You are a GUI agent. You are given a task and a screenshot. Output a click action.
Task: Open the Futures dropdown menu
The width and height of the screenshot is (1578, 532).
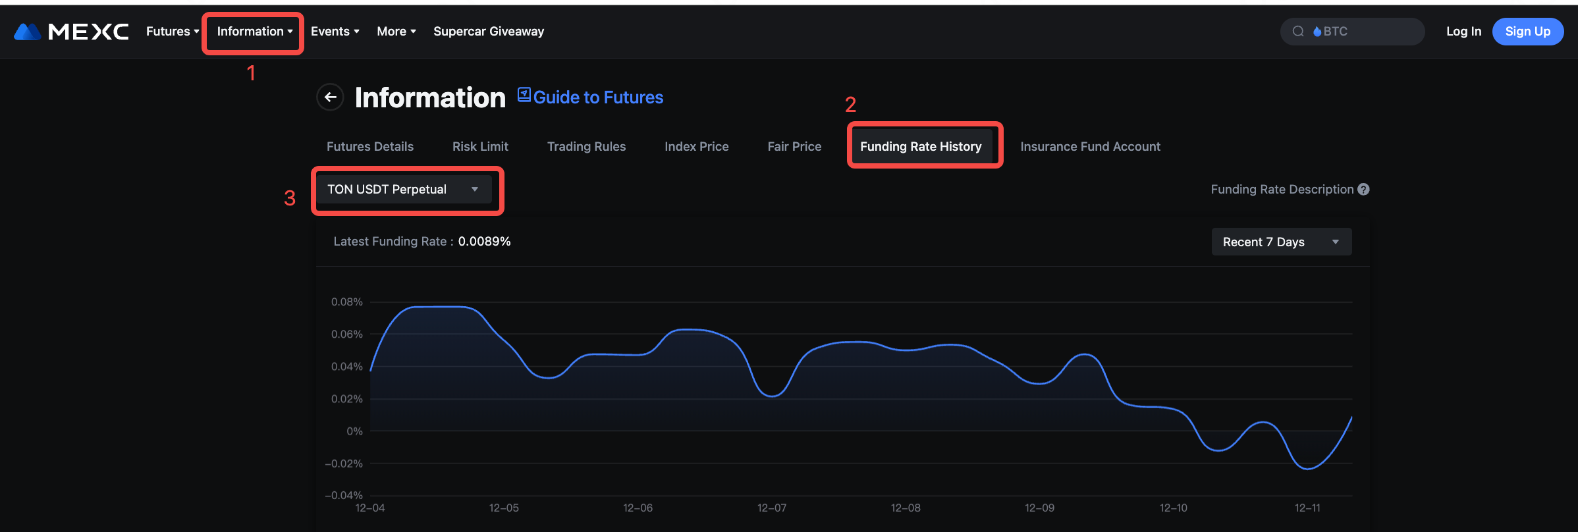173,32
